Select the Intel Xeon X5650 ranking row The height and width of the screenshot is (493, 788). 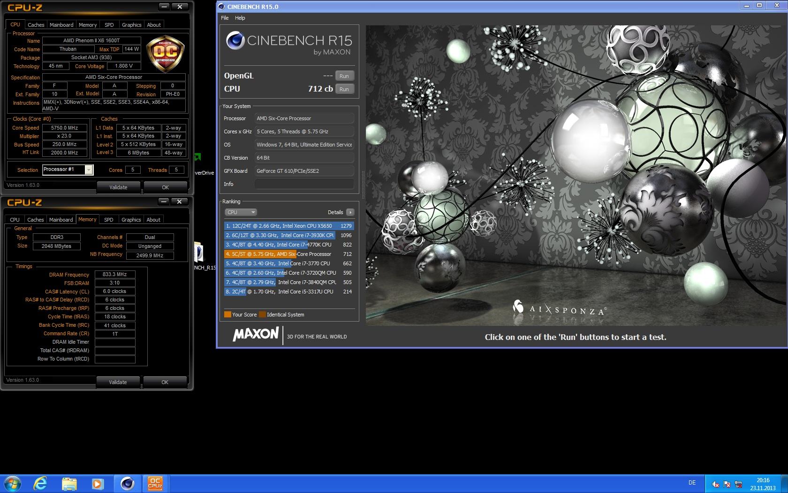[x=288, y=226]
